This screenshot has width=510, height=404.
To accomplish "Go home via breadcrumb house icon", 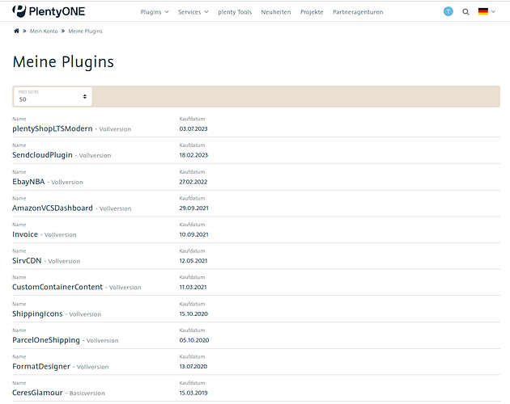I will pos(16,31).
